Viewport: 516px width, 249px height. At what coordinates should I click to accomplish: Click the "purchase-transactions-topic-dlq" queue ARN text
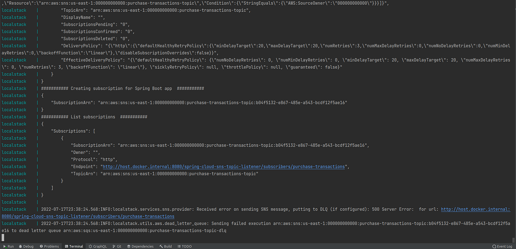coord(145,231)
